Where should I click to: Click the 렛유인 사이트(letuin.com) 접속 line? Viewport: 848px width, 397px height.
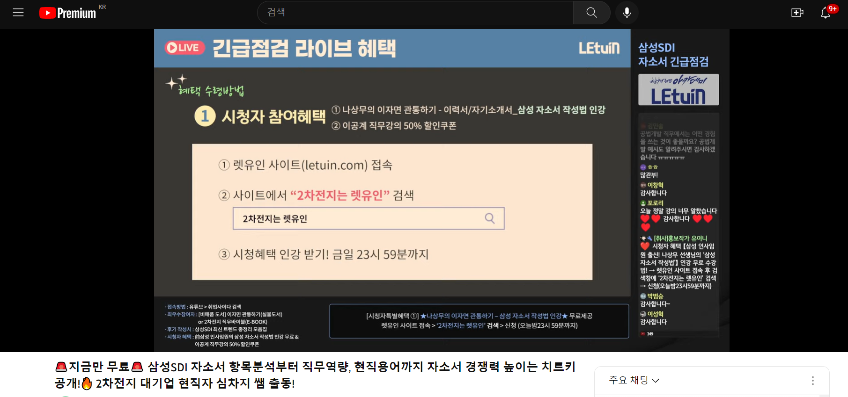[x=305, y=165]
